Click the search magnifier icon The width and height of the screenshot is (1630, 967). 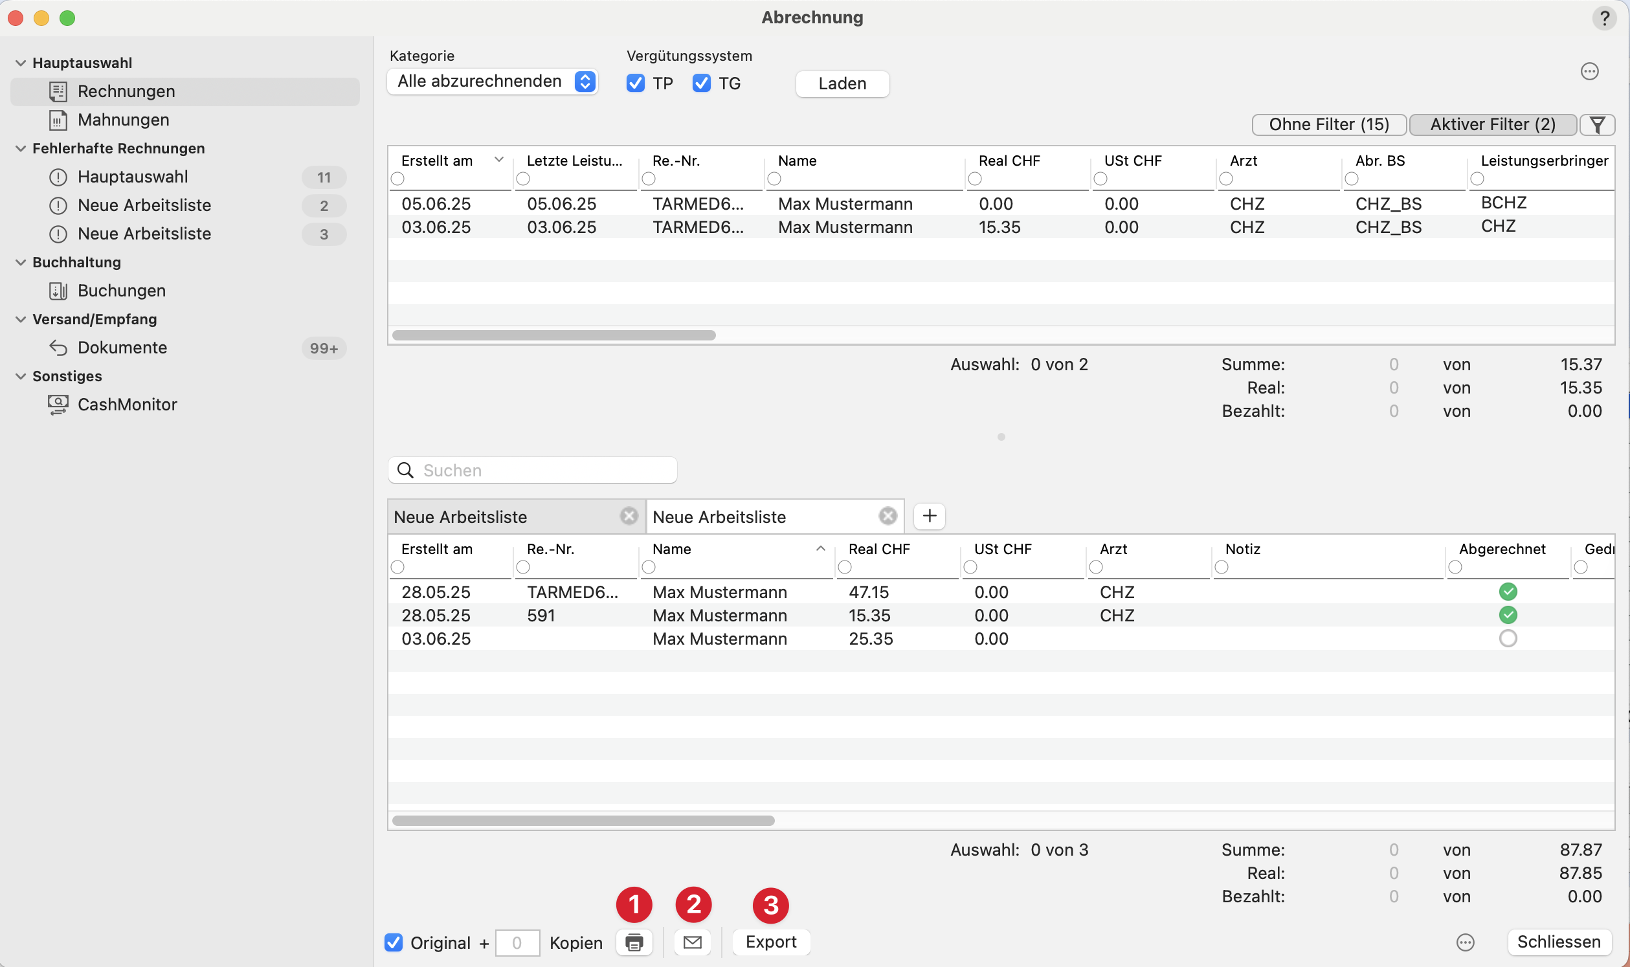tap(405, 471)
